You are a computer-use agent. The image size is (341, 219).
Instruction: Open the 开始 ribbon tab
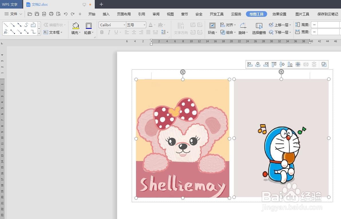(92, 14)
